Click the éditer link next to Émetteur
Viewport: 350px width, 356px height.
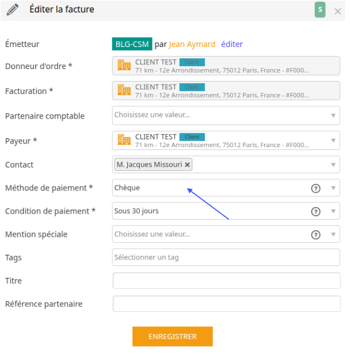232,44
